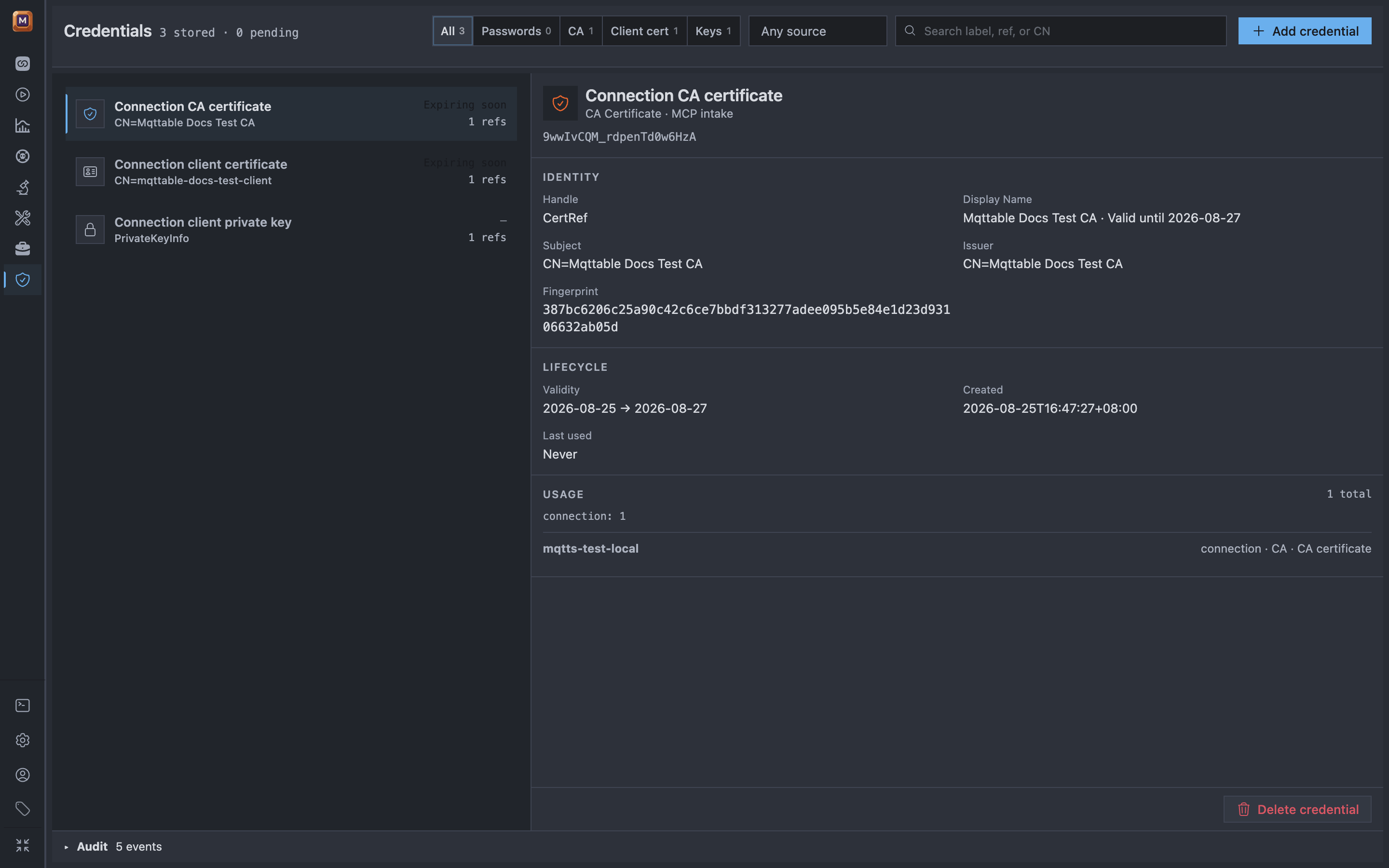Click shield icon of Connection CA certificate row
Screen dimensions: 1389x868
(90, 114)
